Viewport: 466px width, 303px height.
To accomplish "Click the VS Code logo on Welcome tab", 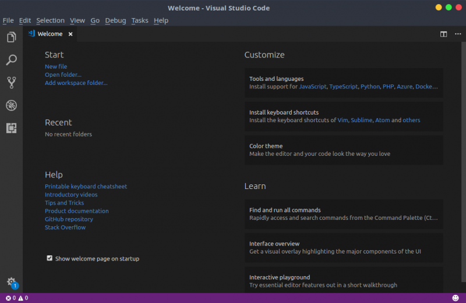I will pyautogui.click(x=31, y=34).
